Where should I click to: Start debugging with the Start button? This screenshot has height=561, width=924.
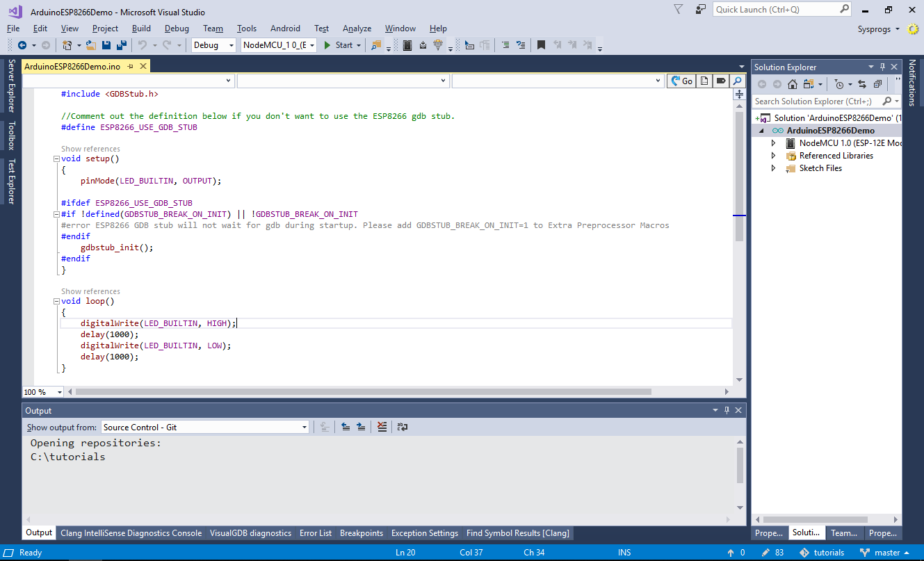(339, 45)
